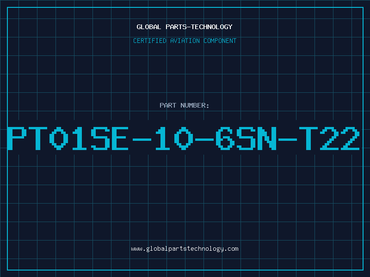Click the GLOBAL PARTS-TECHNOLOGY heading
This screenshot has width=370, height=277.
pyautogui.click(x=185, y=27)
